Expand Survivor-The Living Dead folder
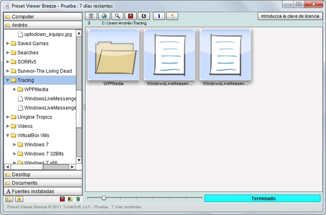Image resolution: width=326 pixels, height=215 pixels. click(x=8, y=71)
